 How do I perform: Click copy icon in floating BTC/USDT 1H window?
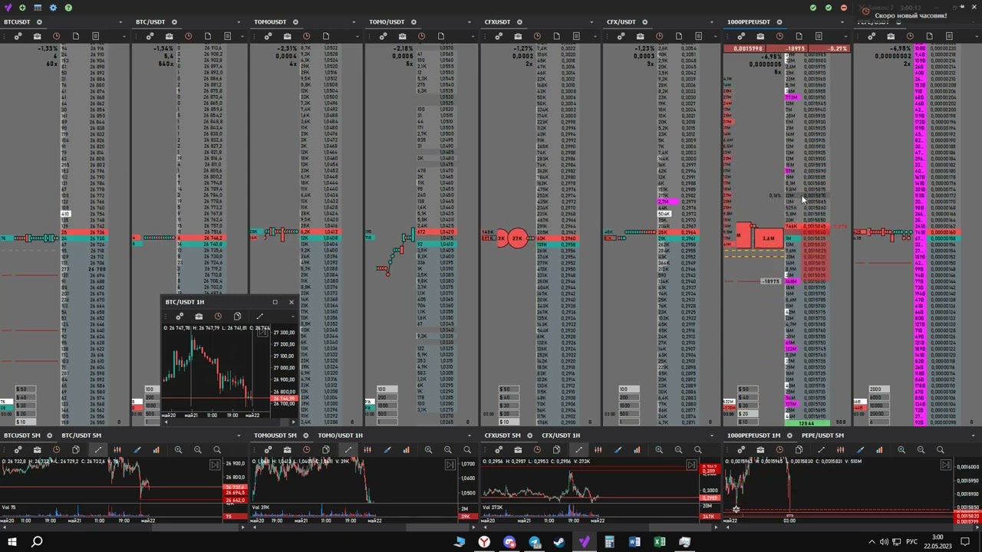click(238, 317)
